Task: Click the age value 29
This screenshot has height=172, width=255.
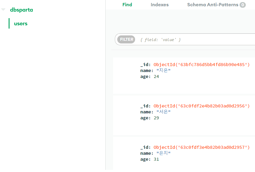Action: point(156,118)
